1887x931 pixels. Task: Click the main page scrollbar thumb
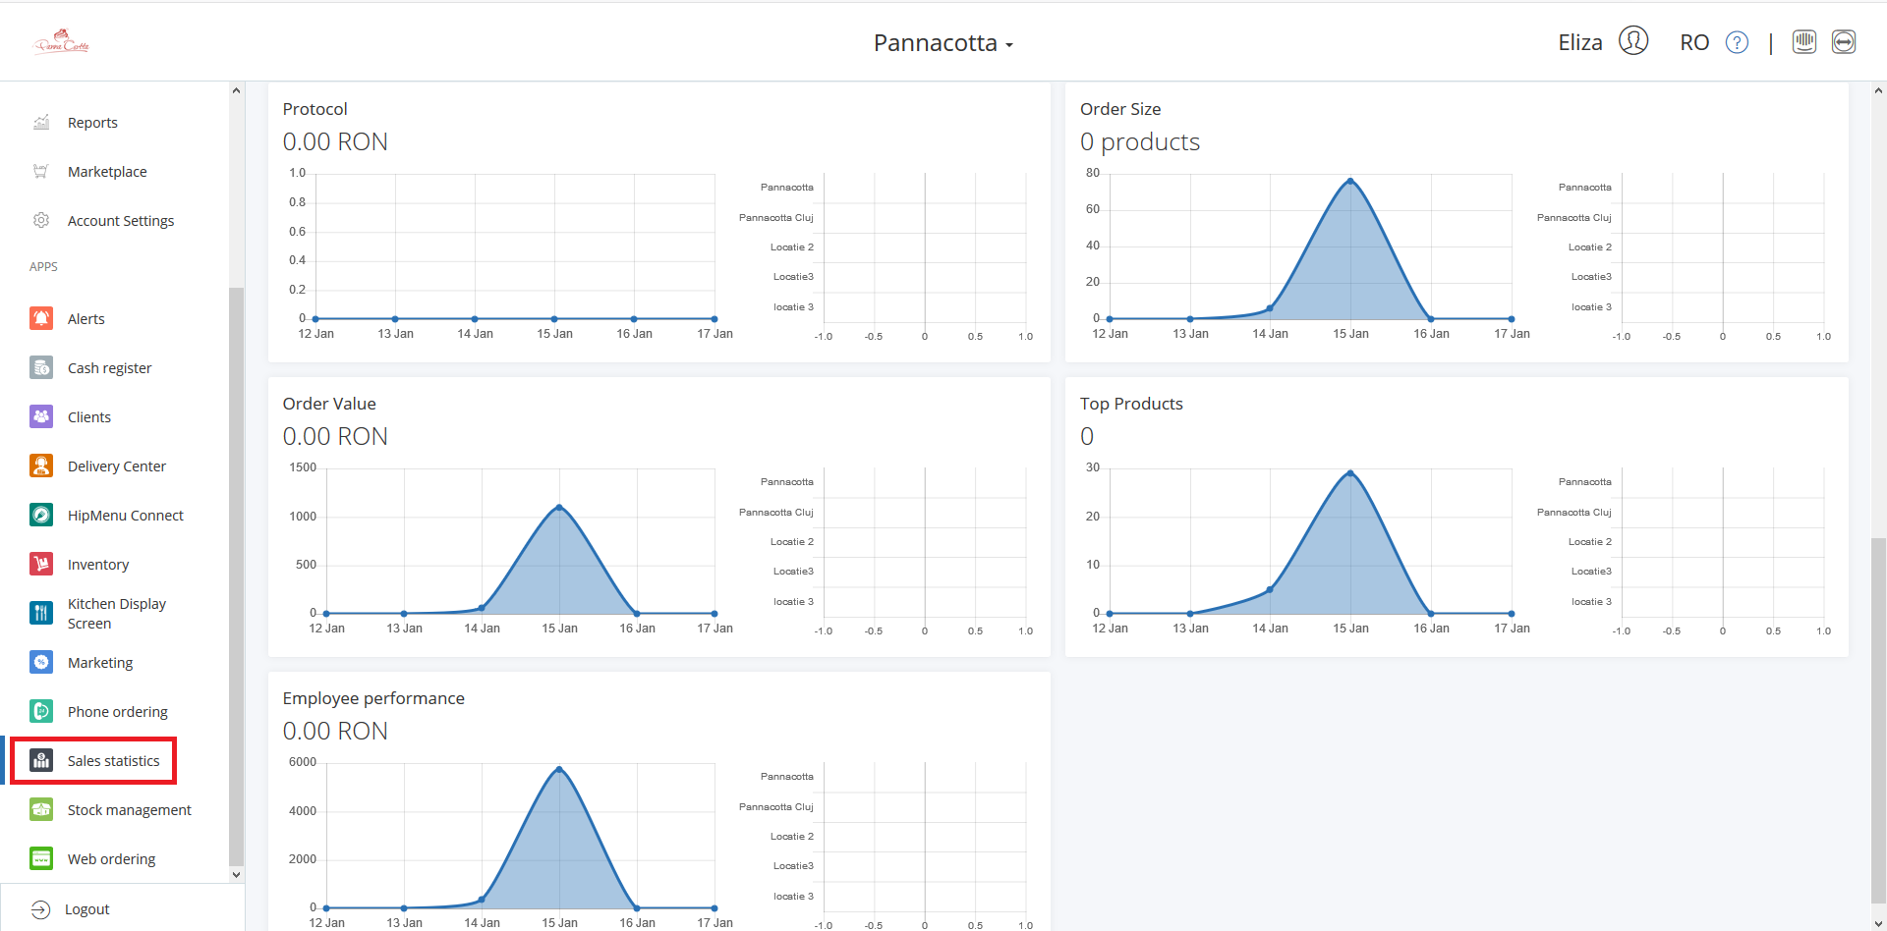tap(1878, 719)
